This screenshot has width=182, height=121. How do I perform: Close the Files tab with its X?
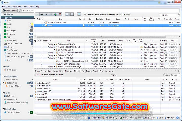[x=79, y=71]
